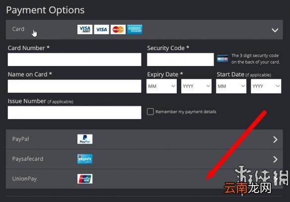Open the Start Date month dropdown
This screenshot has width=290, height=202.
(231, 86)
